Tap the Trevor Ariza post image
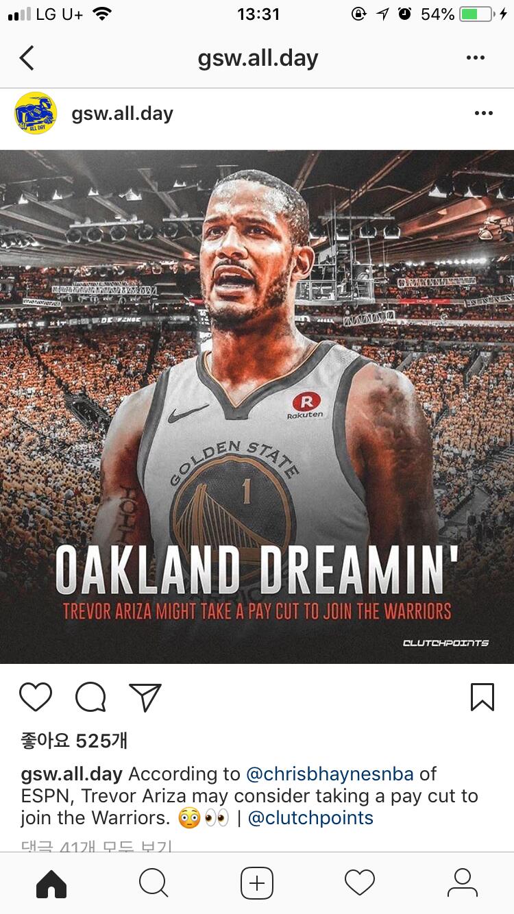514x914 pixels. [x=257, y=407]
